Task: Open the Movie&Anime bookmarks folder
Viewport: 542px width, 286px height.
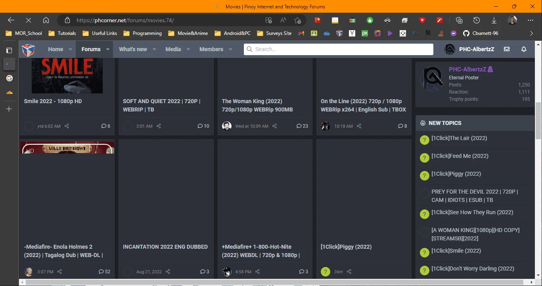Action: tap(188, 33)
